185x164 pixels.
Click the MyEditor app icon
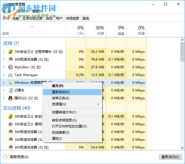[x=11, y=67]
